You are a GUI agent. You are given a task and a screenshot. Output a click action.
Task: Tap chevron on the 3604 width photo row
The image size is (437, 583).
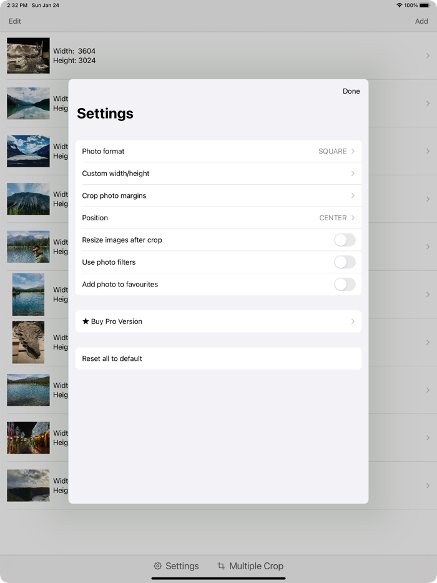[428, 56]
